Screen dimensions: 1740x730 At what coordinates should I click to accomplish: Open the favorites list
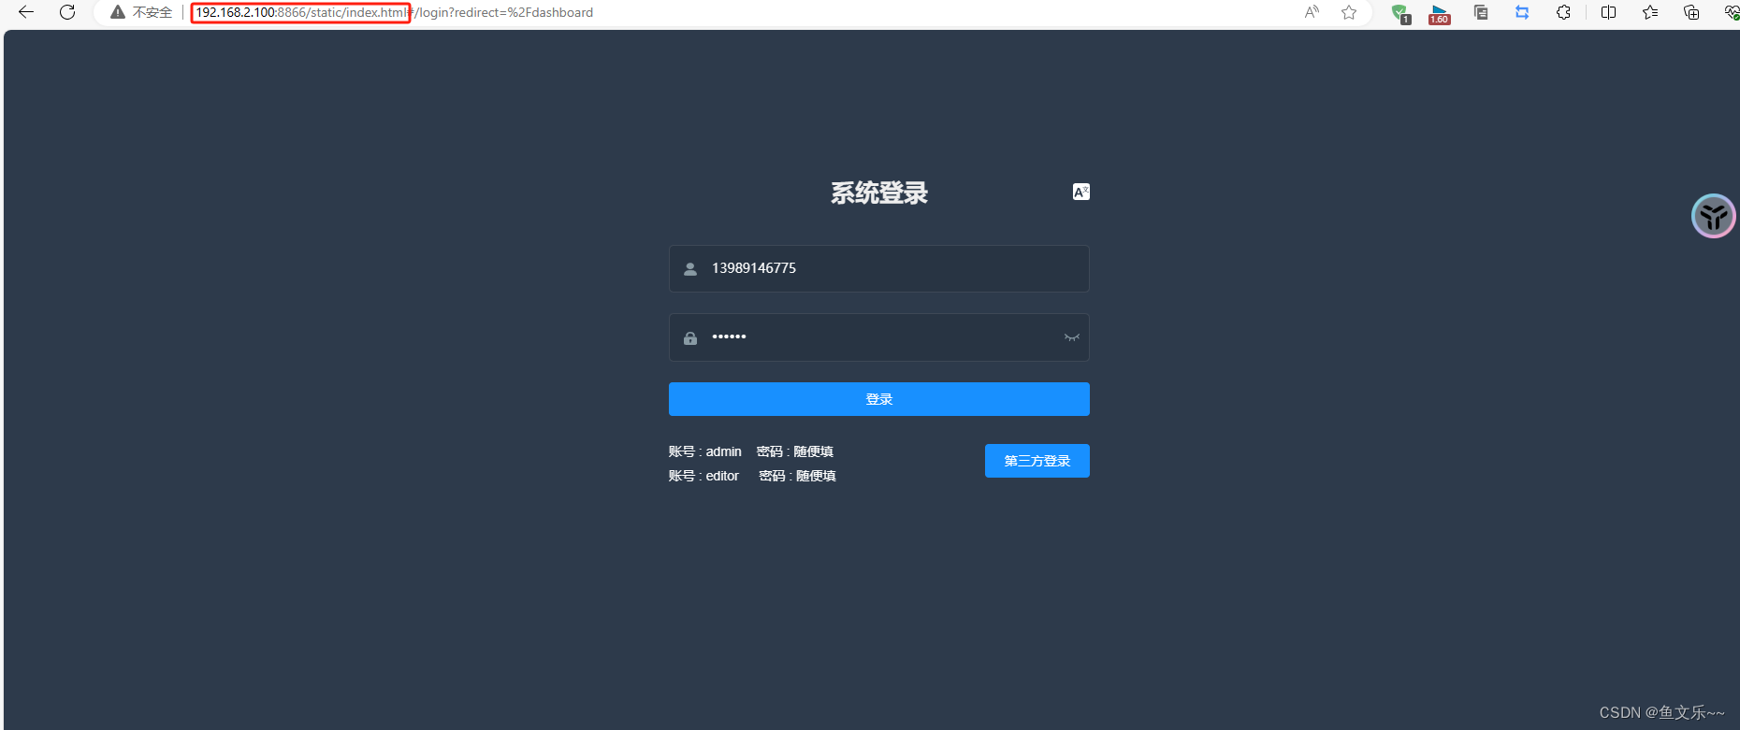tap(1650, 12)
